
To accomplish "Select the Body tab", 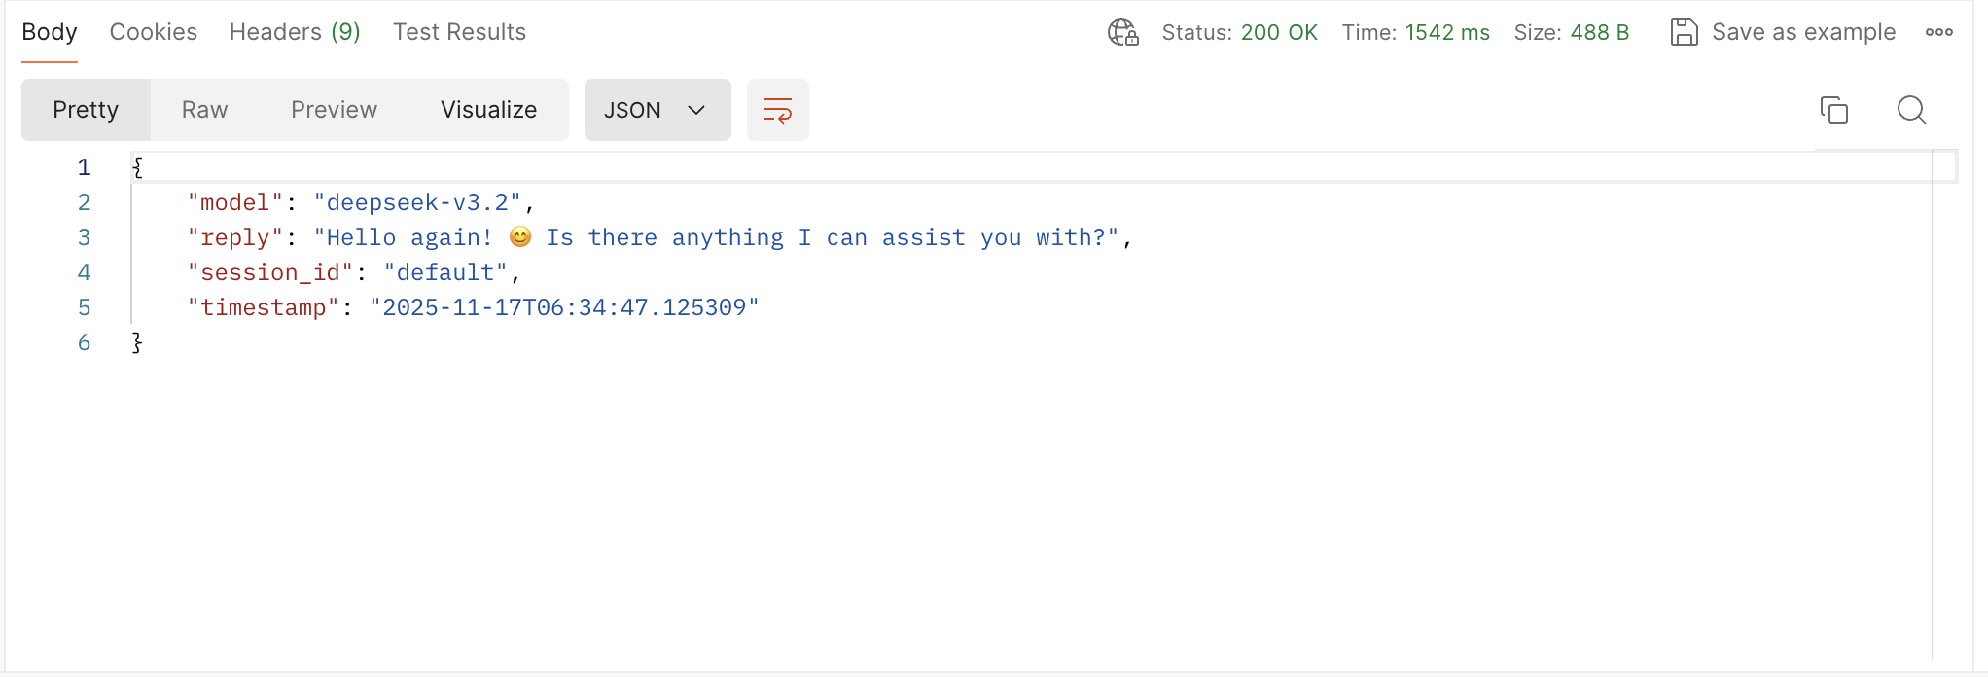I will (x=50, y=32).
